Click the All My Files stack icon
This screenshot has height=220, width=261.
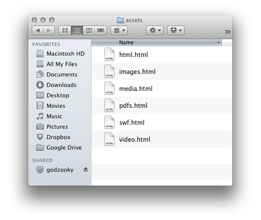(x=40, y=64)
